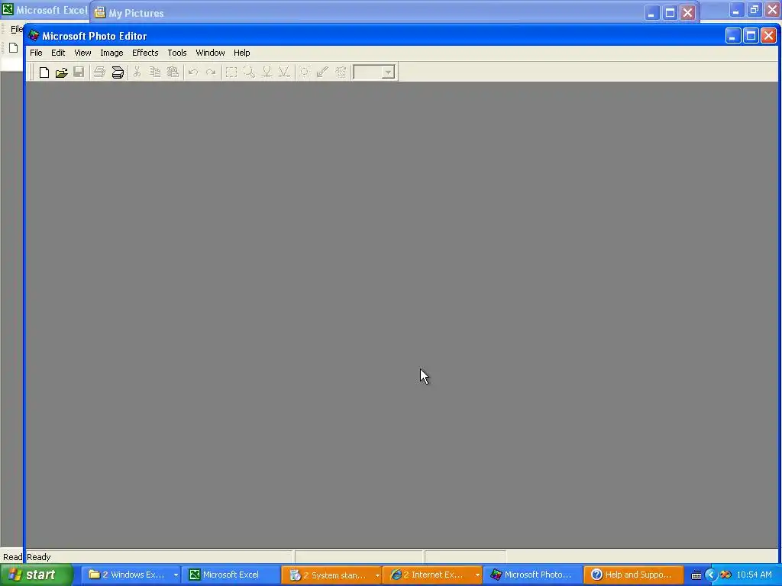Image resolution: width=782 pixels, height=586 pixels.
Task: Minimize the Microsoft Excel window
Action: (736, 10)
